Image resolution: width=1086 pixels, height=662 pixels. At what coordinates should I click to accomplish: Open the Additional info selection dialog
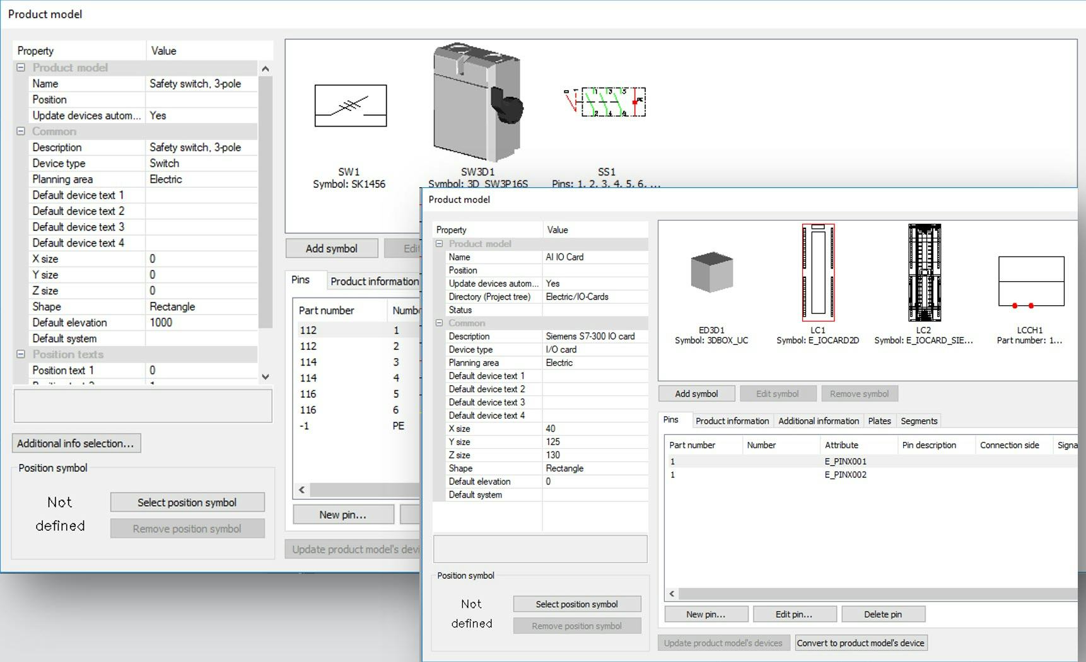coord(76,443)
